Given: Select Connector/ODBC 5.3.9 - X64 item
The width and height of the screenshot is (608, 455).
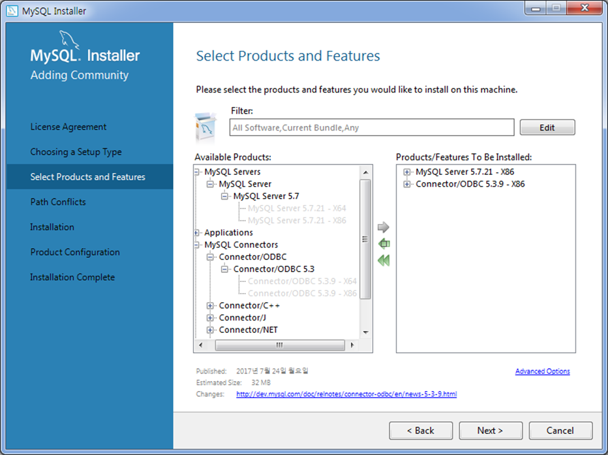Looking at the screenshot, I should tap(302, 281).
